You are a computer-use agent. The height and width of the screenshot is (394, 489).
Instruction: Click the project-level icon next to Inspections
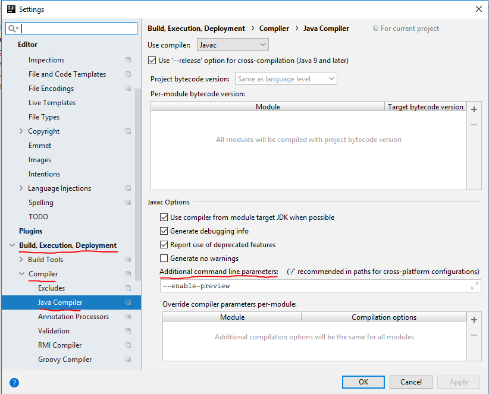click(x=128, y=60)
